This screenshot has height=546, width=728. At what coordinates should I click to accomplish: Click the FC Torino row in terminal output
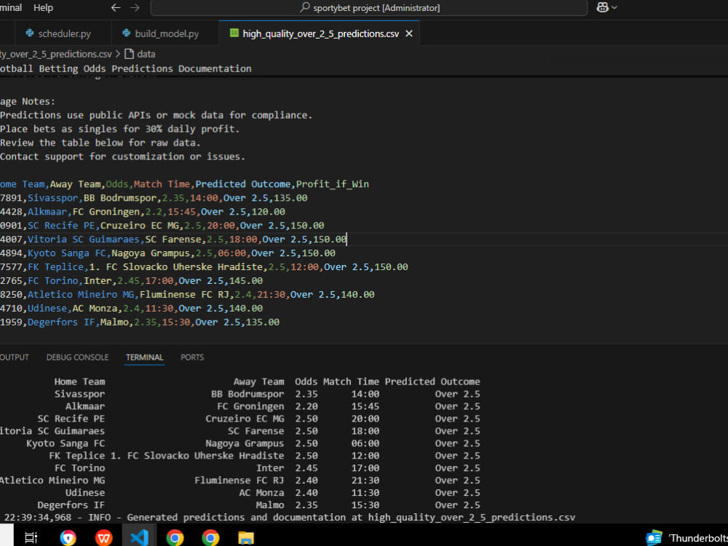click(267, 468)
